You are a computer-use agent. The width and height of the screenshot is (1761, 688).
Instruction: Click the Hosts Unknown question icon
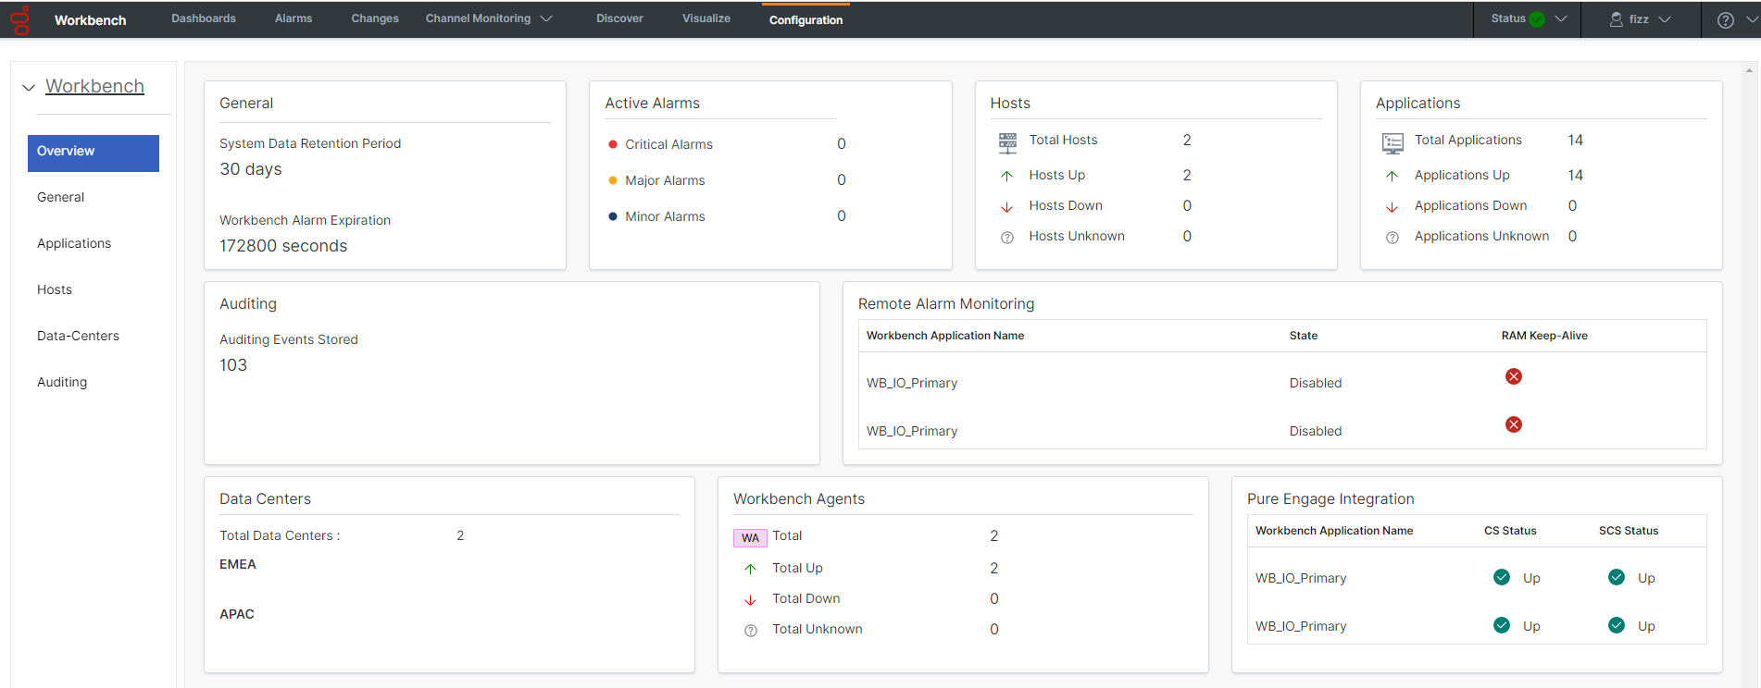pos(1007,238)
